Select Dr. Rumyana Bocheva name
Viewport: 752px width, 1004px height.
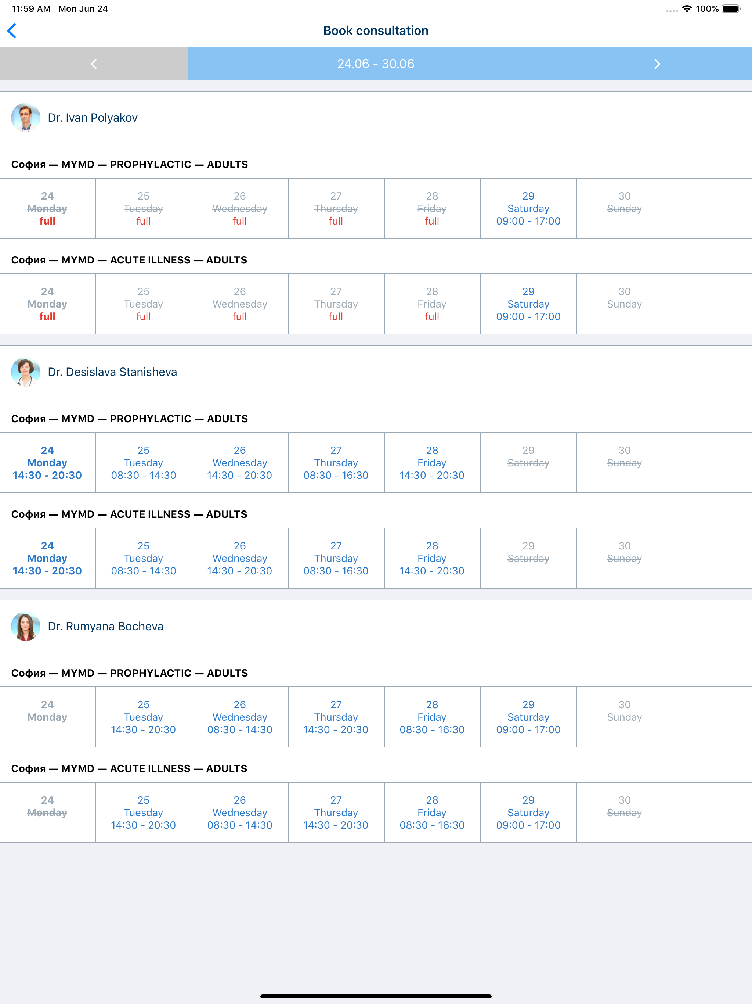click(106, 626)
